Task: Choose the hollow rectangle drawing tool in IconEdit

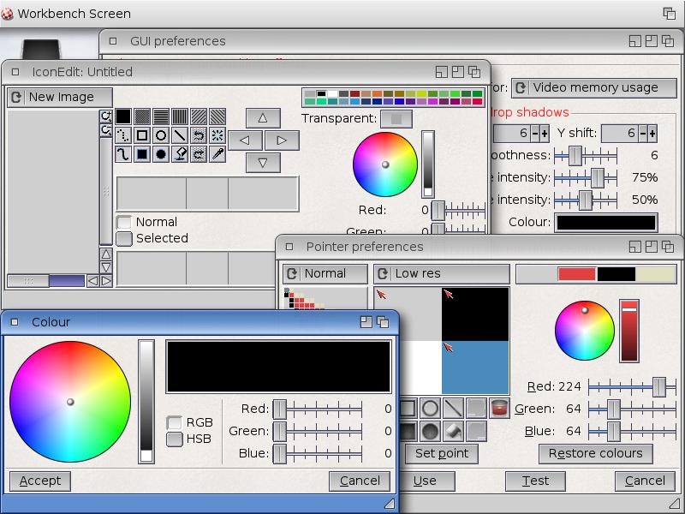Action: [142, 135]
